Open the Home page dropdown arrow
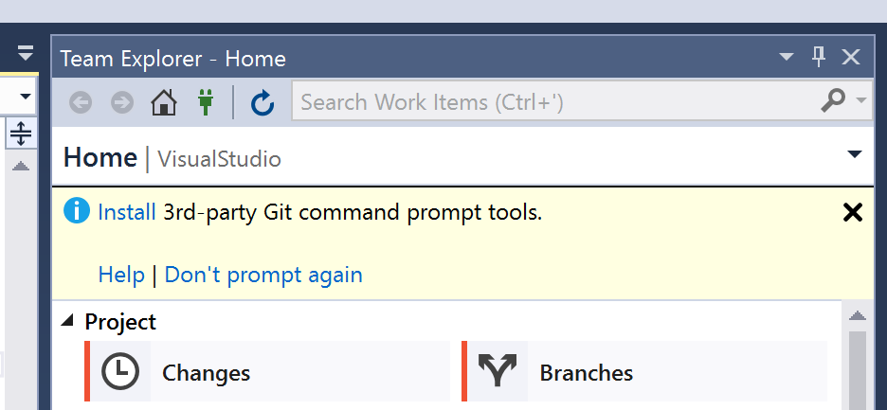This screenshot has width=887, height=410. pyautogui.click(x=854, y=154)
